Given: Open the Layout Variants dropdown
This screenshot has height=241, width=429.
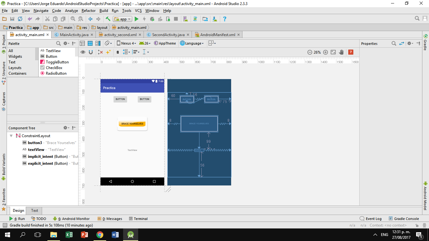Looking at the screenshot, I should (212, 43).
